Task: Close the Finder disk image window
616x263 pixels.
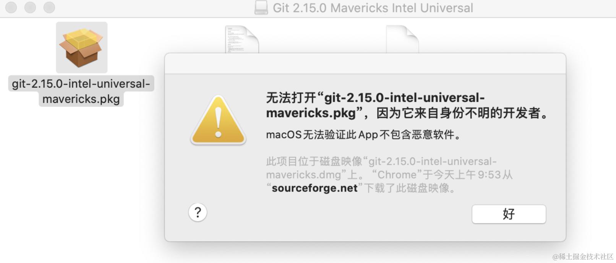Action: tap(11, 7)
